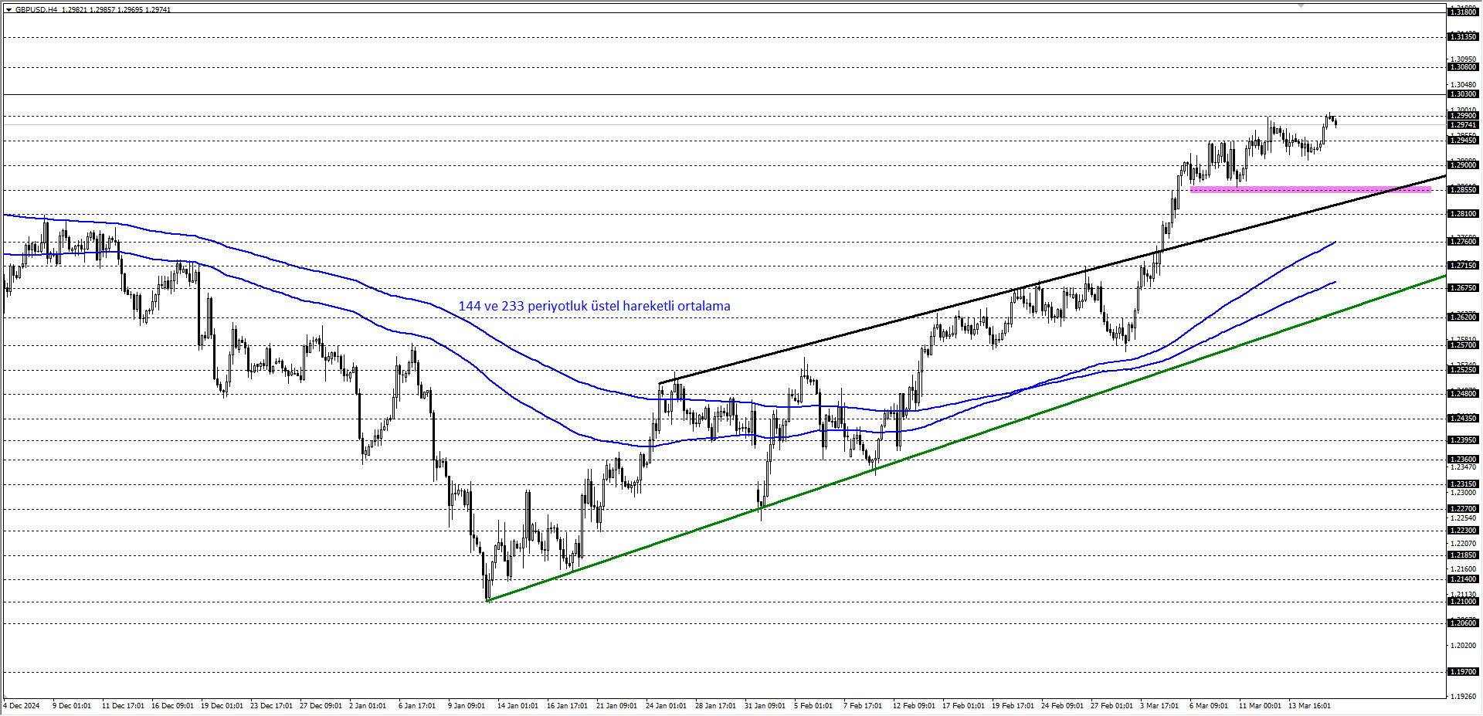Viewport: 1483px width, 716px height.
Task: Click the 27 Dec 09:01 time label
Action: point(321,706)
